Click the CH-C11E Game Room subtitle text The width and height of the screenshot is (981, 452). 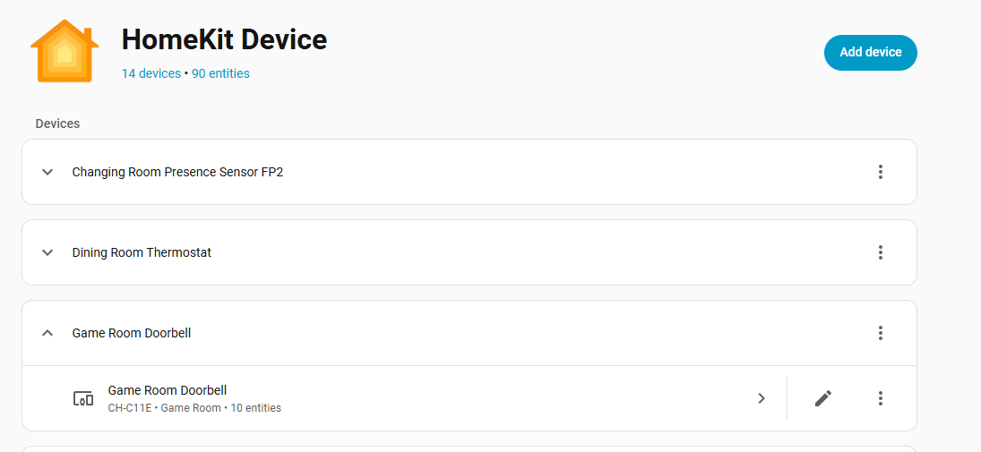click(194, 408)
